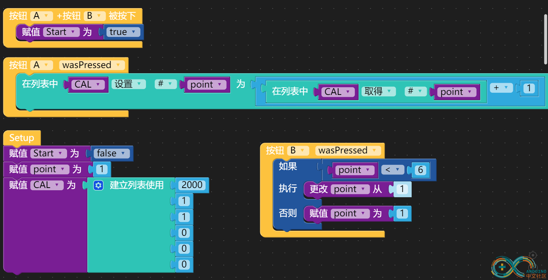
Task: Open button B dropdown in wasPressed block
Action: (x=298, y=150)
